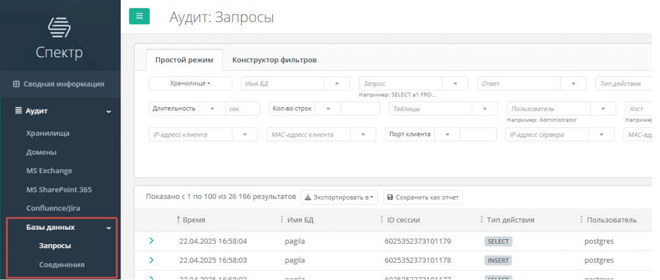Screen dimensions: 660x280
Task: Click column options dots next to Тип действия
Action: coord(482,220)
